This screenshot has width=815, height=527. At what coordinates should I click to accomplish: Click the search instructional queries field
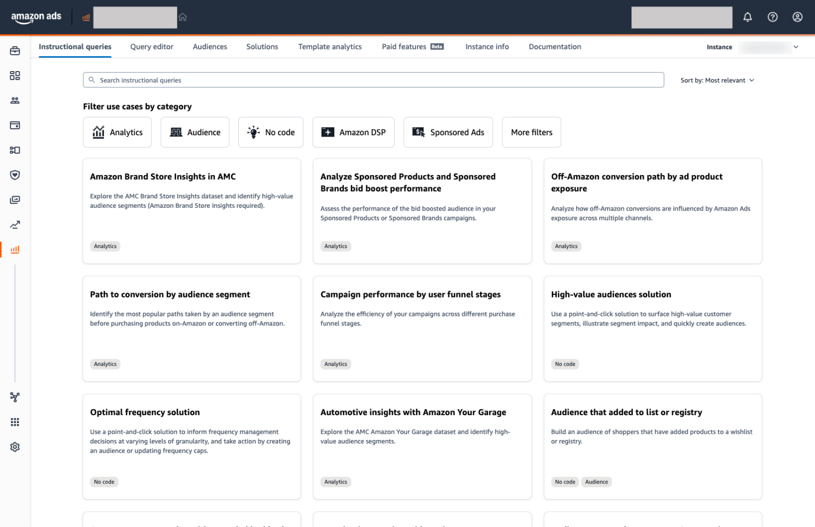pyautogui.click(x=373, y=80)
